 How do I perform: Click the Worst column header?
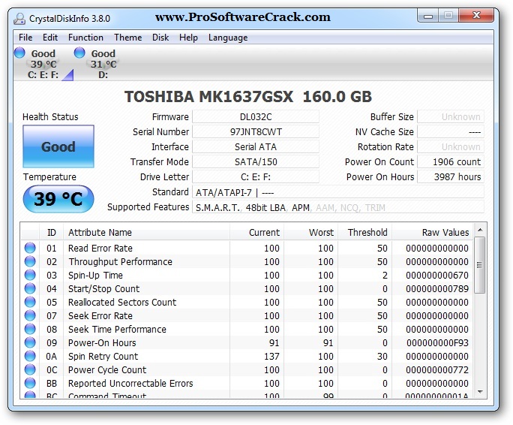310,232
